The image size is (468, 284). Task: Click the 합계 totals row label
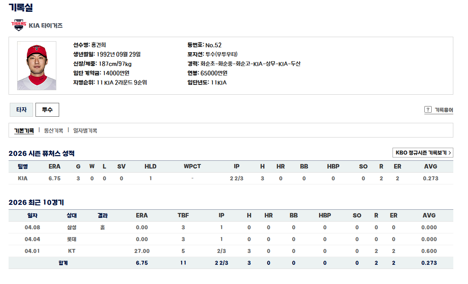63,263
